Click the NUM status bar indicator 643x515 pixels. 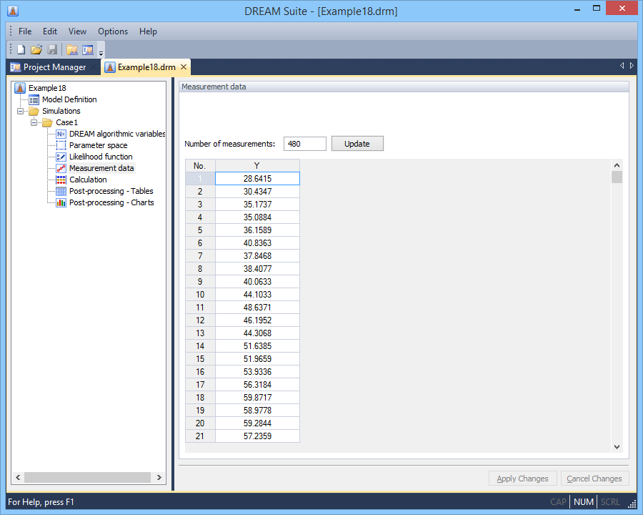pos(584,502)
